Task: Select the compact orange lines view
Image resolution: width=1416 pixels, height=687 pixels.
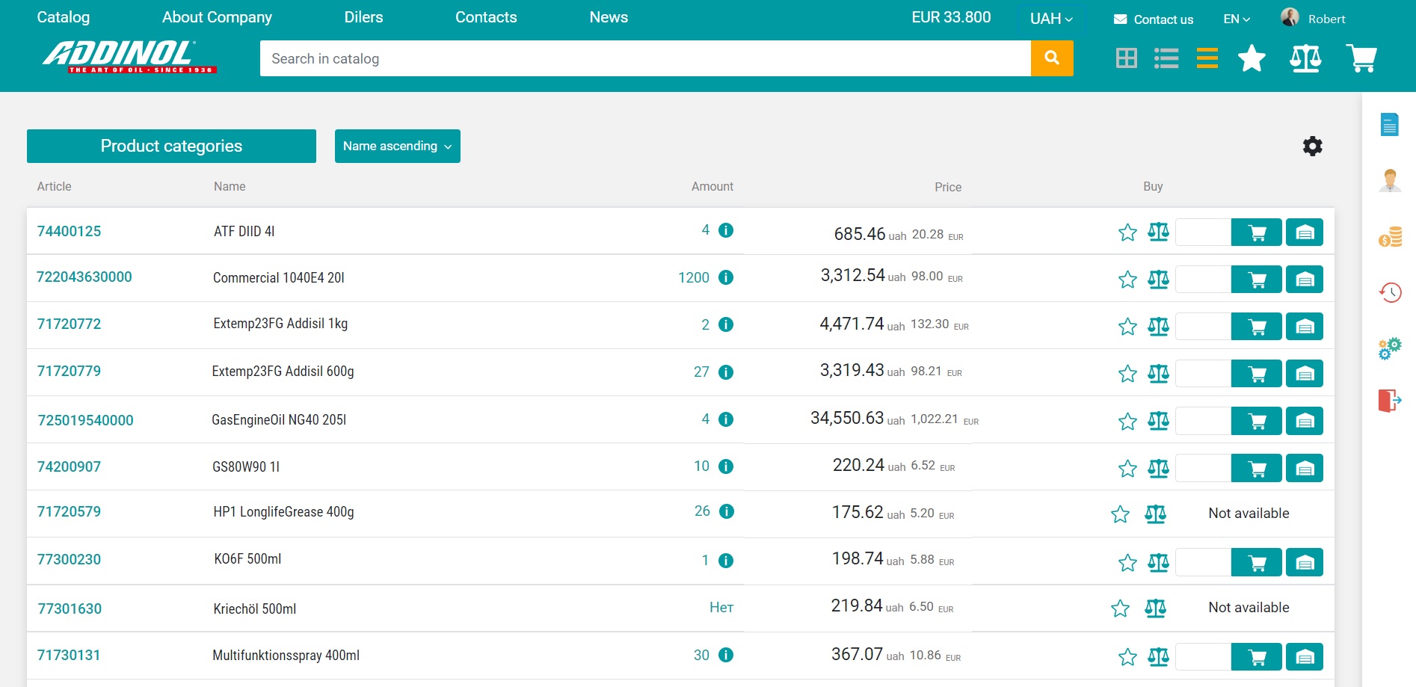Action: pyautogui.click(x=1207, y=58)
